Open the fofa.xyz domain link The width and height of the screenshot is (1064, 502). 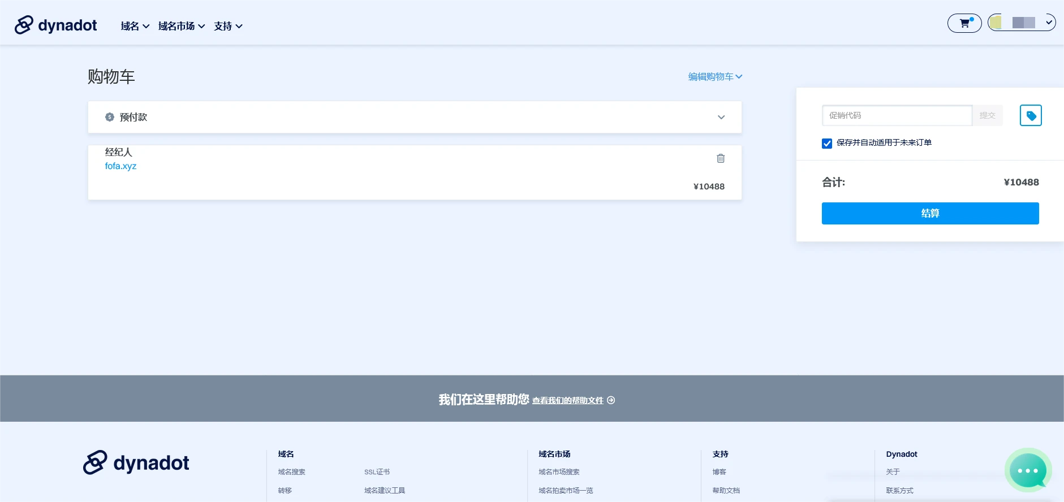click(x=120, y=166)
